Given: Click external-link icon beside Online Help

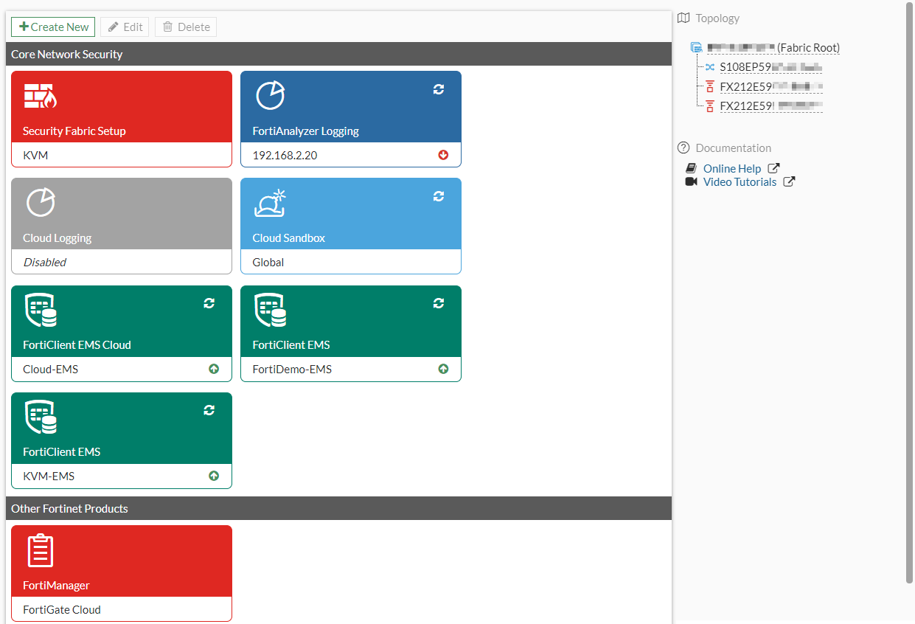Looking at the screenshot, I should [773, 167].
